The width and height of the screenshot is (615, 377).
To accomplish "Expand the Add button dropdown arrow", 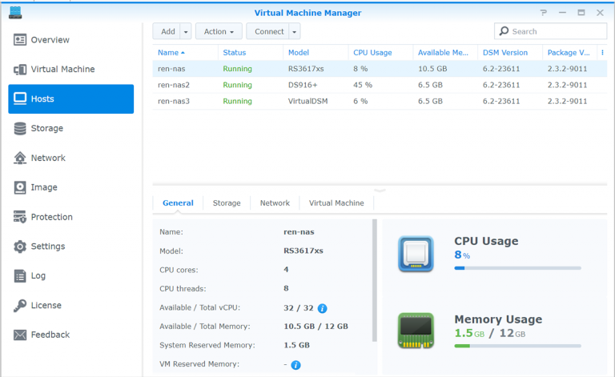I will click(186, 32).
